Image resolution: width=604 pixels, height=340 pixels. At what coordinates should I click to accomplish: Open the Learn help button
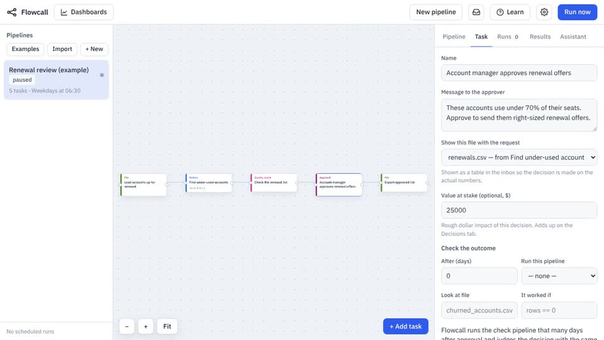click(x=510, y=13)
